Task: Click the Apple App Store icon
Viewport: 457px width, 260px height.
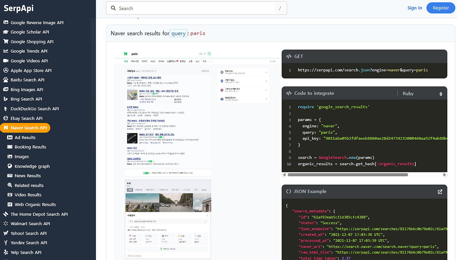Action: (x=6, y=70)
